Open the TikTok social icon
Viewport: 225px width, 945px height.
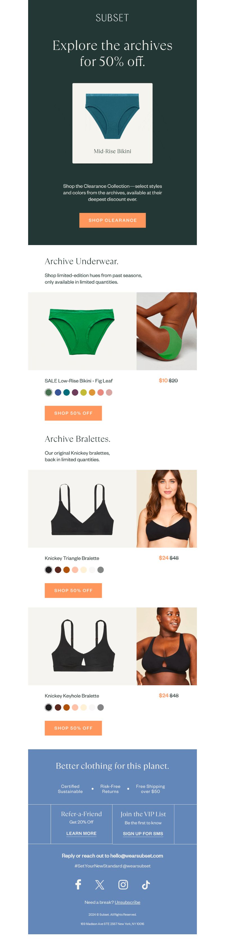(x=146, y=885)
